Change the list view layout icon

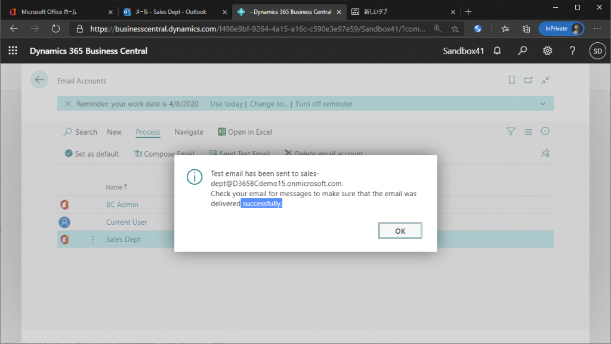coord(528,132)
